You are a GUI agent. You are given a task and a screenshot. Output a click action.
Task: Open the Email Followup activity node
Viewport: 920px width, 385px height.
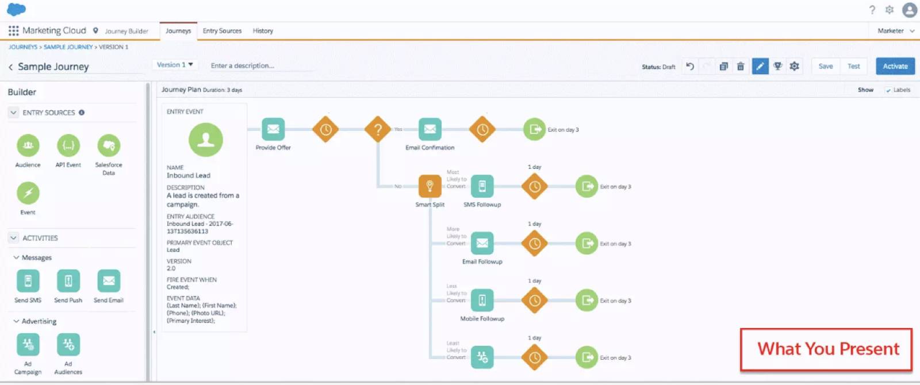tap(482, 243)
